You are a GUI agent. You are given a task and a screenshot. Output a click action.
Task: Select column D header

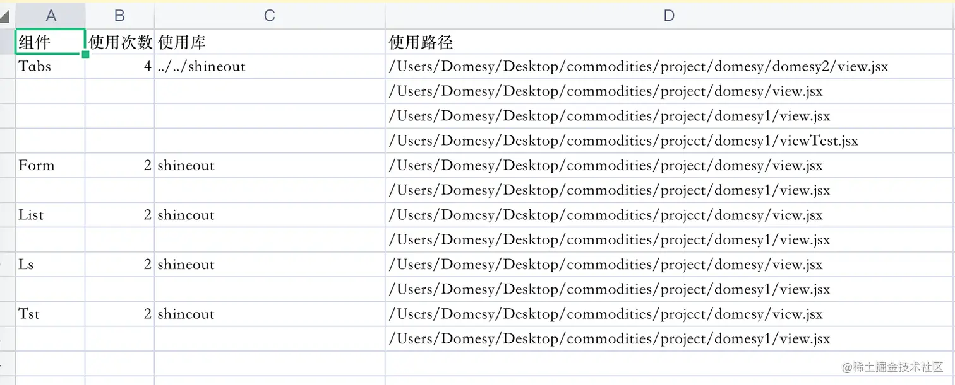tap(670, 16)
